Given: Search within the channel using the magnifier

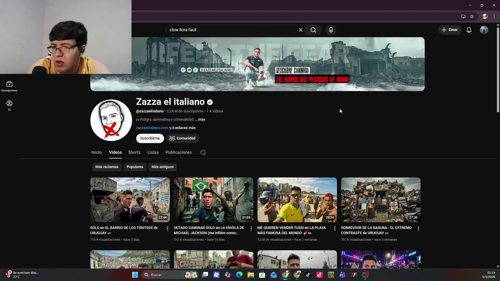Looking at the screenshot, I should (x=203, y=153).
